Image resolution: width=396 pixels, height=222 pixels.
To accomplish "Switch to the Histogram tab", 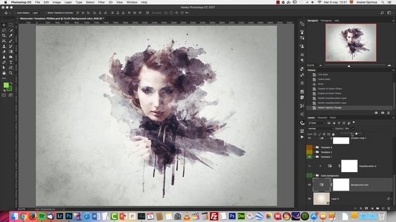I will (x=326, y=20).
